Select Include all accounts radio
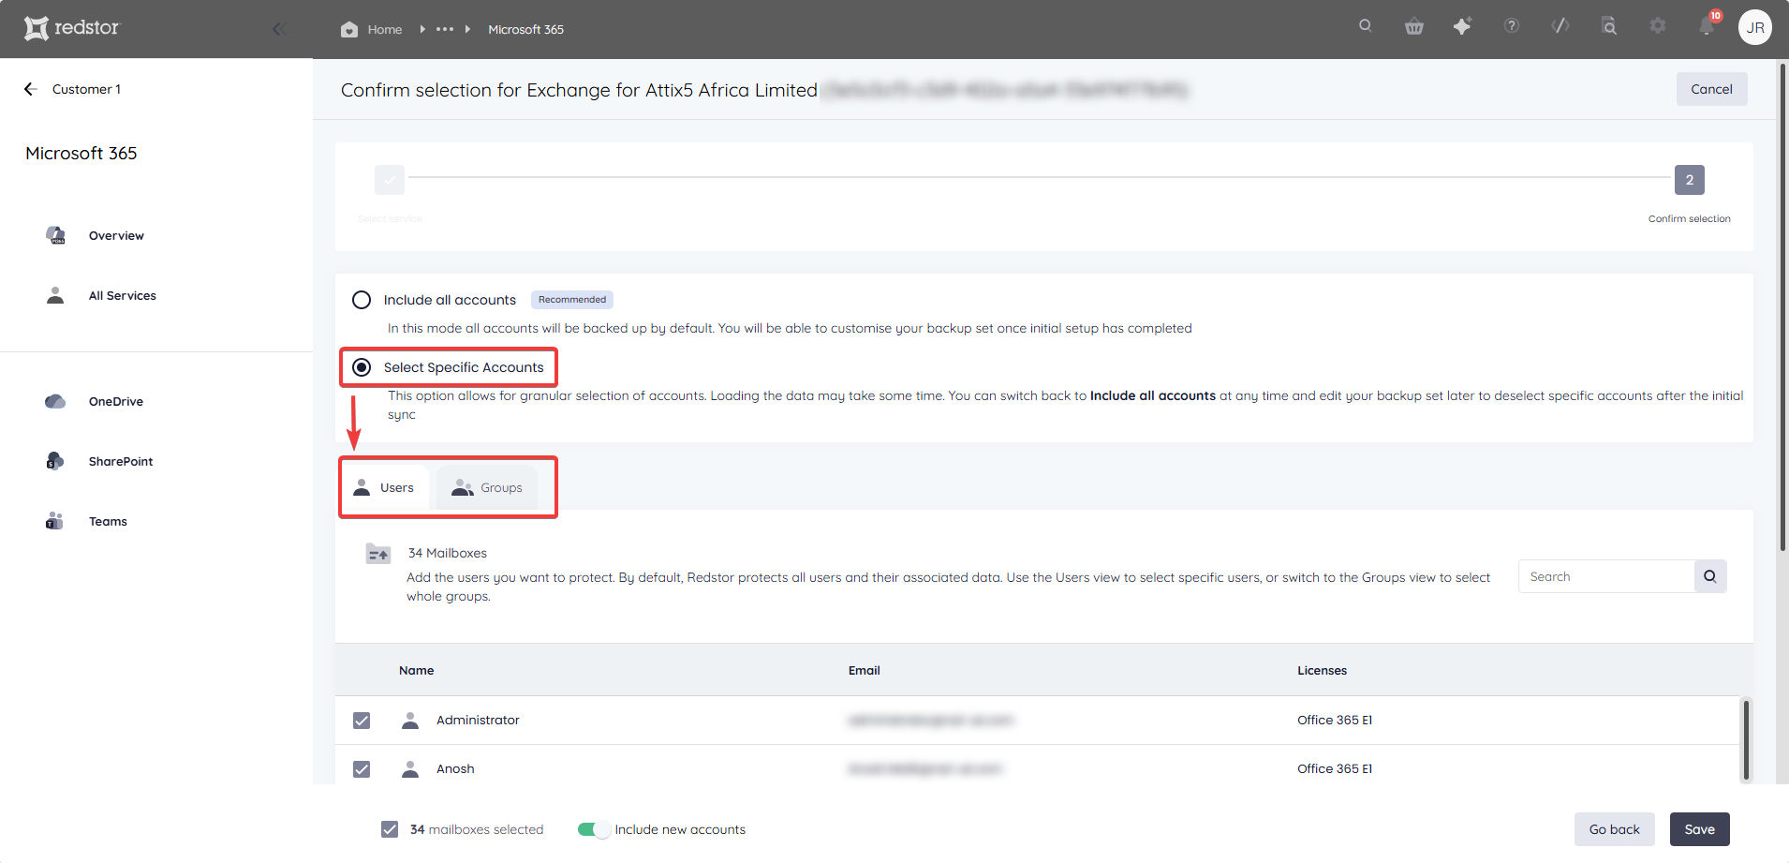The width and height of the screenshot is (1789, 863). tap(362, 300)
